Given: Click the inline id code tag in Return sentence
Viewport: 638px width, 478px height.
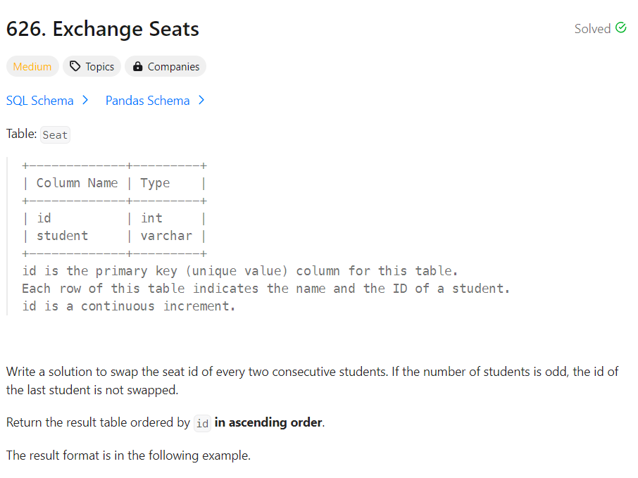Looking at the screenshot, I should (202, 423).
